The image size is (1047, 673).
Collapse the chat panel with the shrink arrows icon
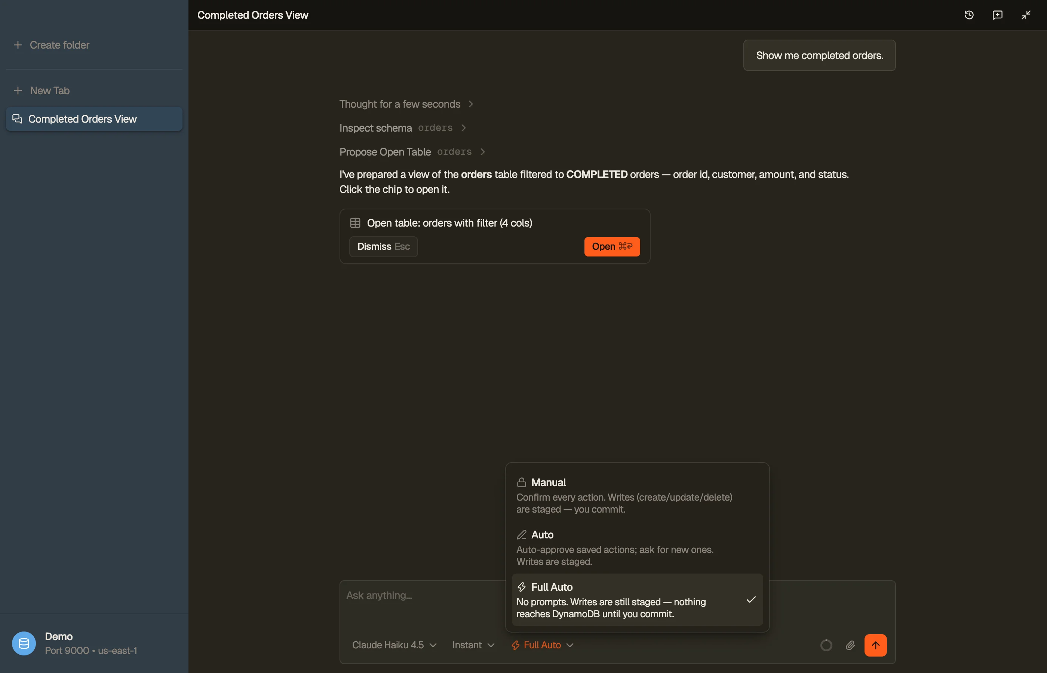pos(1026,15)
